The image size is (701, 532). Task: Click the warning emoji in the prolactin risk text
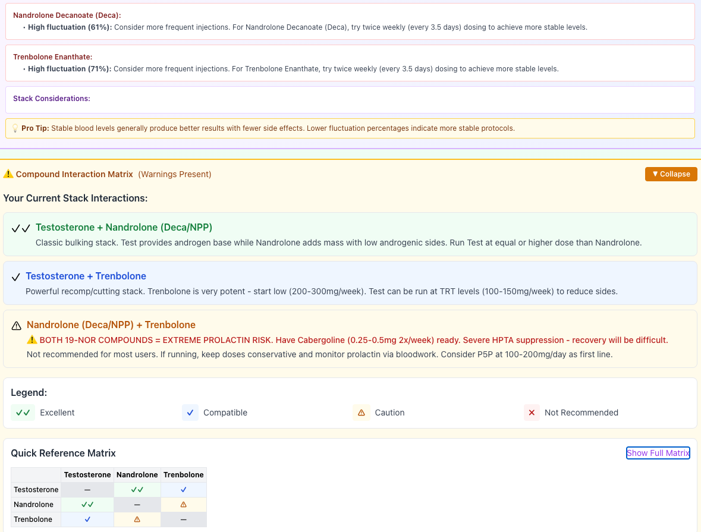32,340
